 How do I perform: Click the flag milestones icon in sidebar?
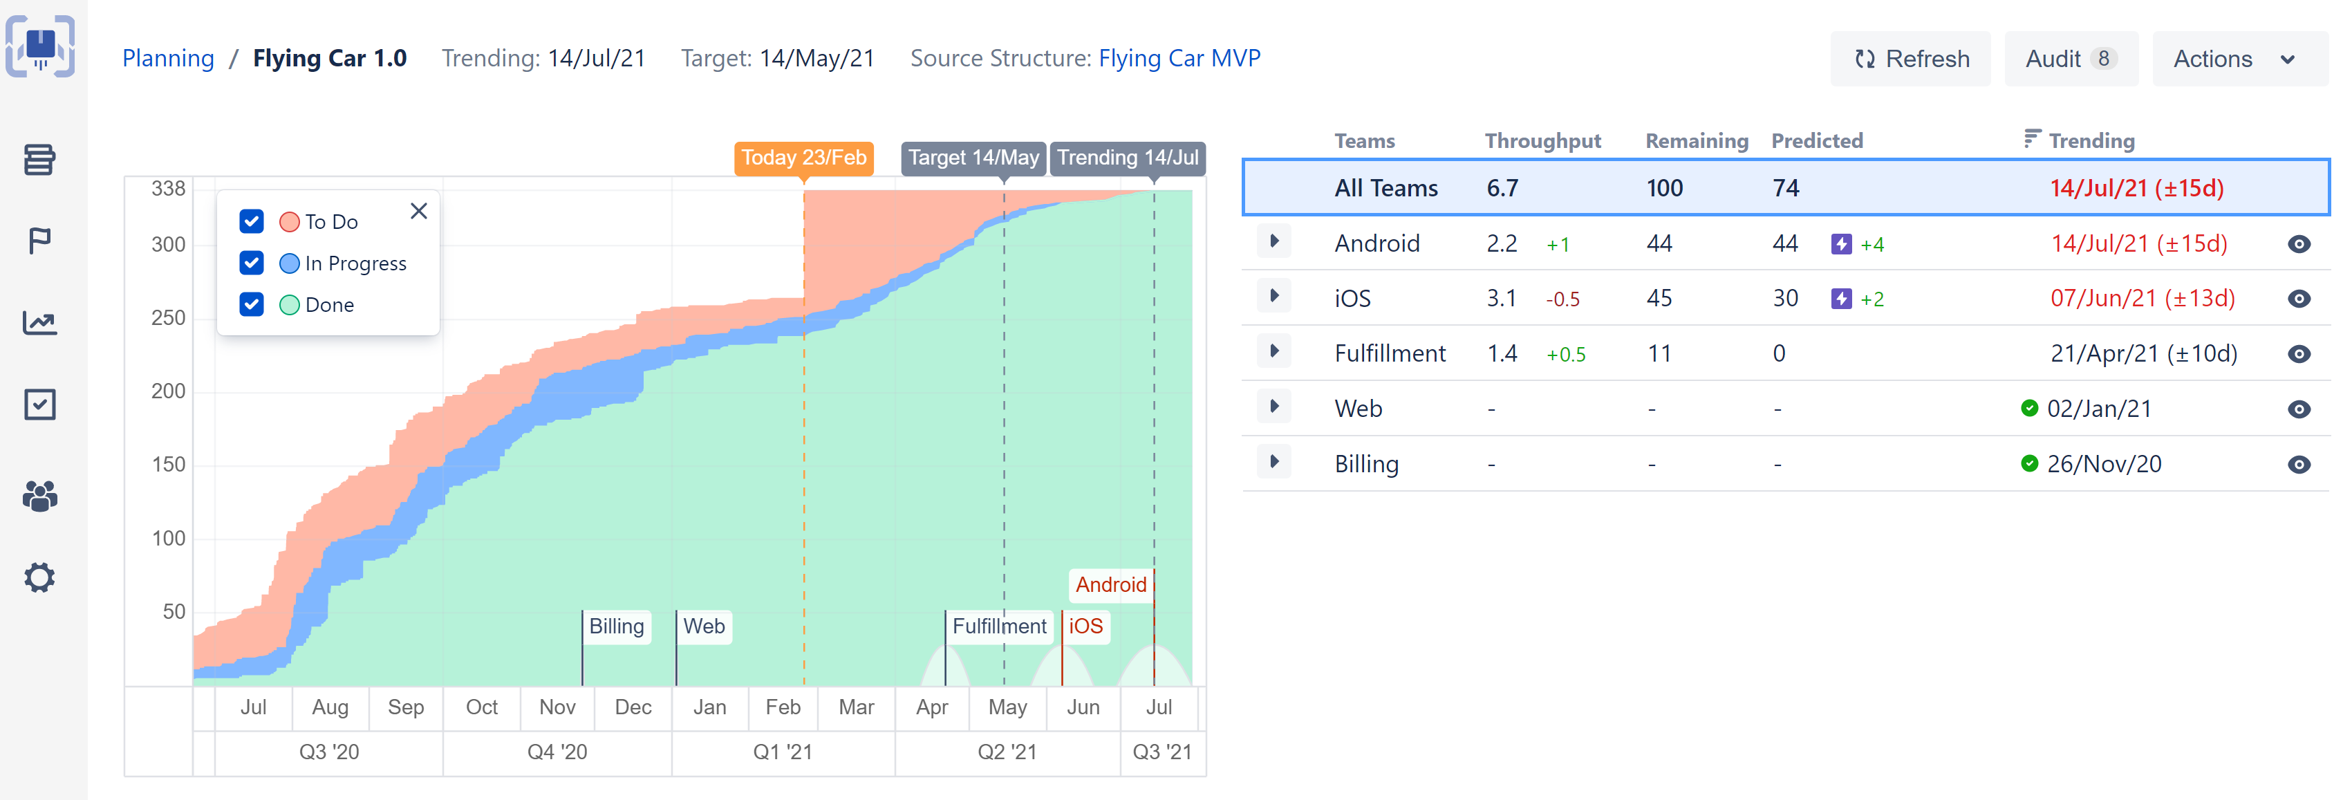point(39,241)
